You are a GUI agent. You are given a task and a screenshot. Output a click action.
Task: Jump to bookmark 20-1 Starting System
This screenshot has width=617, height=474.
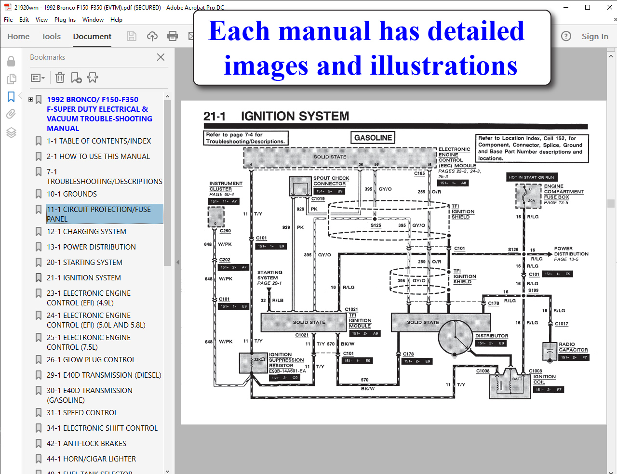pyautogui.click(x=84, y=263)
